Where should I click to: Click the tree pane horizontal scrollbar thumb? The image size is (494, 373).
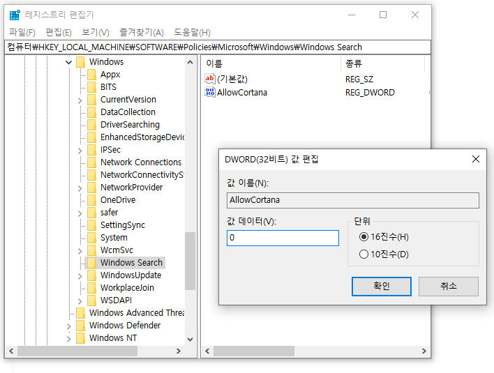point(77,351)
